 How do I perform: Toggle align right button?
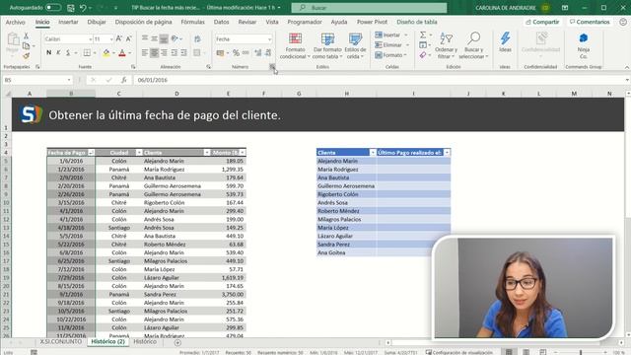[164, 52]
